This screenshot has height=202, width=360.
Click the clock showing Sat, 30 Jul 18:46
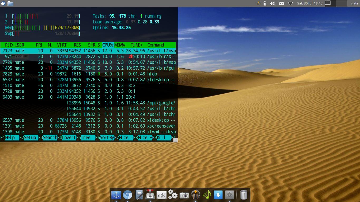310,3
